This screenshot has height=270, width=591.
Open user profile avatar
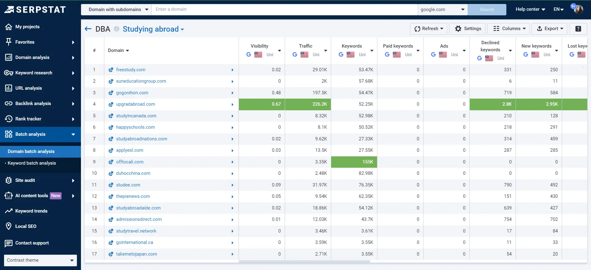click(578, 9)
